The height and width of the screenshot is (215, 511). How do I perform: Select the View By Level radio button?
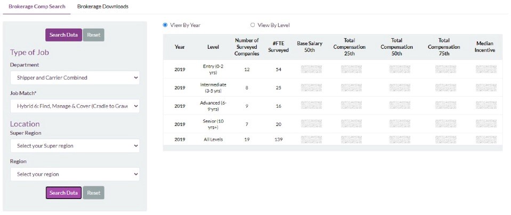253,25
